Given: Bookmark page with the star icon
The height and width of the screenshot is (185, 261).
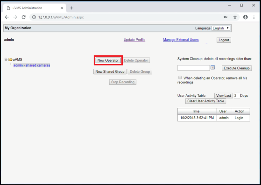Looking at the screenshot, I should (235, 17).
